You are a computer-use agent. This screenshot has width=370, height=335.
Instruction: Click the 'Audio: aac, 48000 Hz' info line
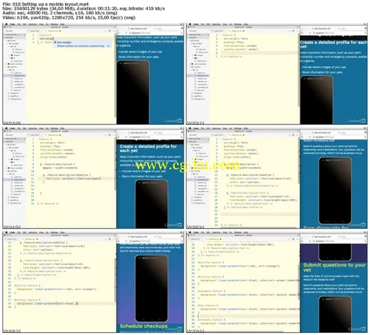tap(60, 13)
